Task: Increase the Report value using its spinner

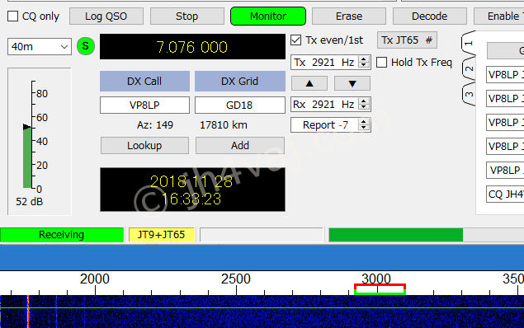Action: 364,122
